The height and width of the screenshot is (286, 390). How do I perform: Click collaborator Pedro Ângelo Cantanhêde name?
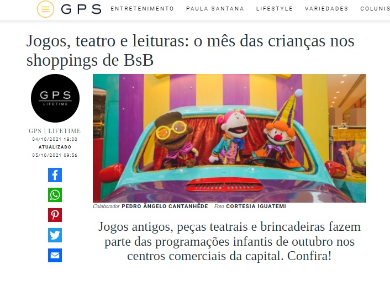tap(165, 206)
